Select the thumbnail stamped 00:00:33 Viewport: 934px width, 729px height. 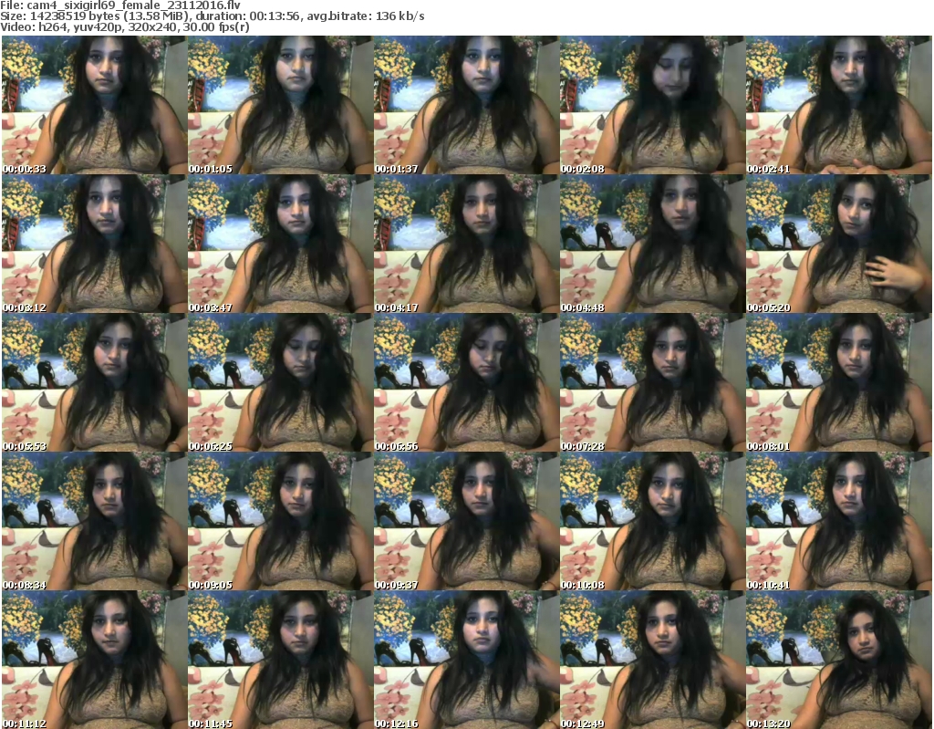pos(94,105)
